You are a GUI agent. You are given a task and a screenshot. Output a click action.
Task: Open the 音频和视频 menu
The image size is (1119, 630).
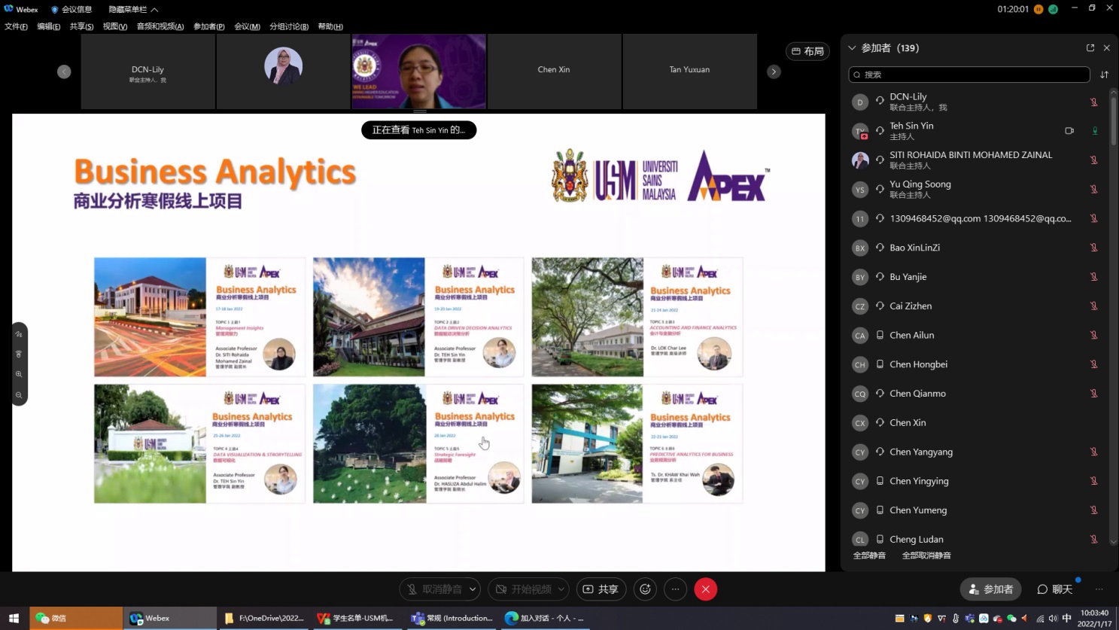click(160, 26)
